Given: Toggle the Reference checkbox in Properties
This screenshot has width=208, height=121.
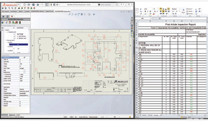Looking at the screenshot, I should [x=24, y=72].
